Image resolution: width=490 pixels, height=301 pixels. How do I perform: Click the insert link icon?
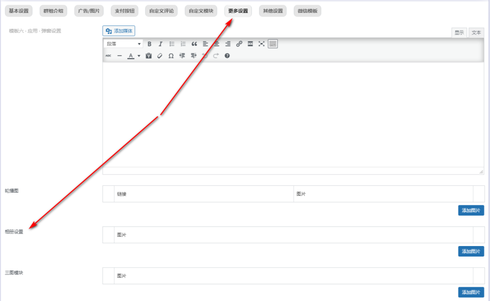point(239,44)
